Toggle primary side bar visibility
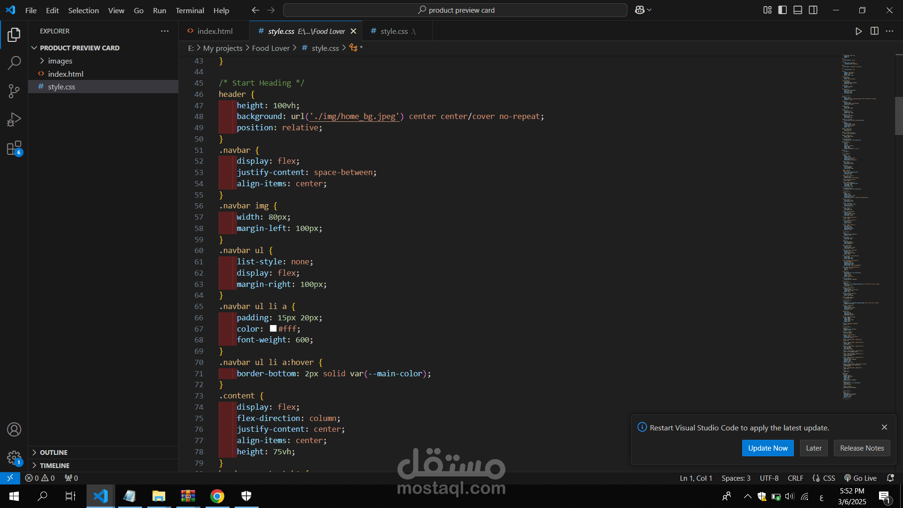This screenshot has height=508, width=903. tap(783, 10)
